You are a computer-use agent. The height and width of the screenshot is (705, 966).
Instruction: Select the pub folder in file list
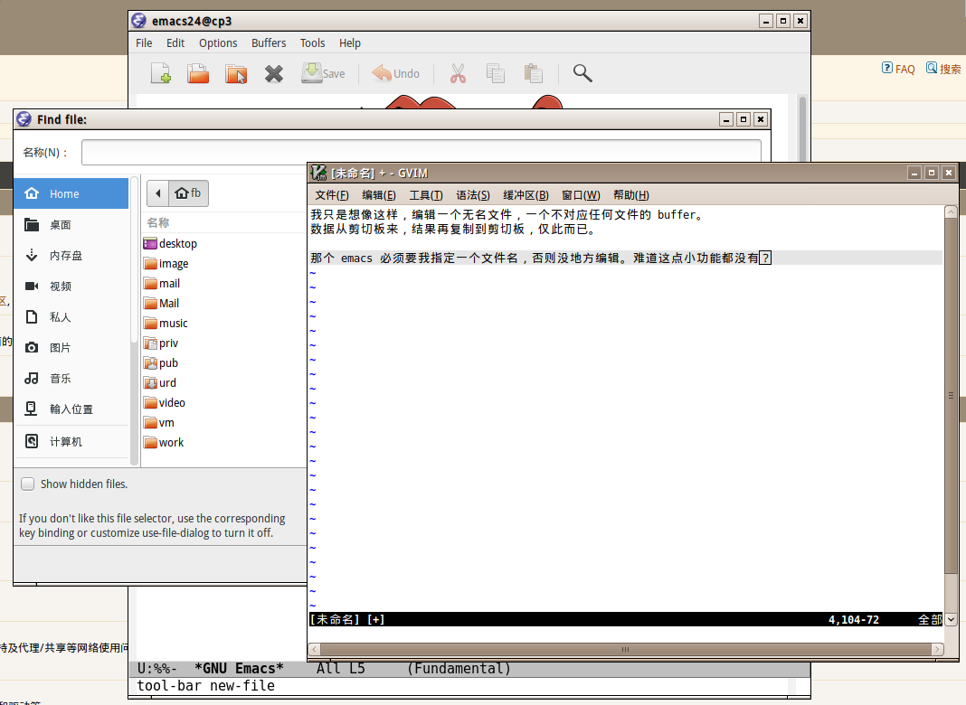pyautogui.click(x=161, y=363)
